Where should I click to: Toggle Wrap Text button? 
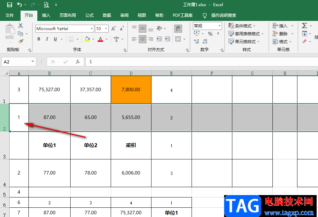tap(178, 28)
